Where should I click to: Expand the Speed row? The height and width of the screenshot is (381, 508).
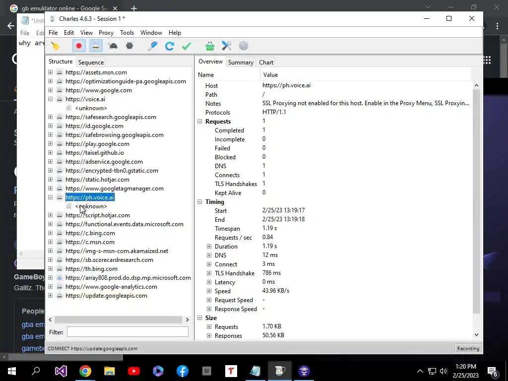pos(209,291)
